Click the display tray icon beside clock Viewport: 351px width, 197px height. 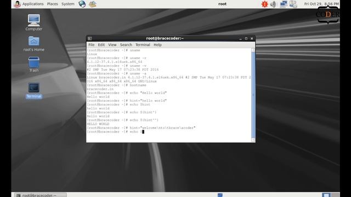pyautogui.click(x=293, y=4)
